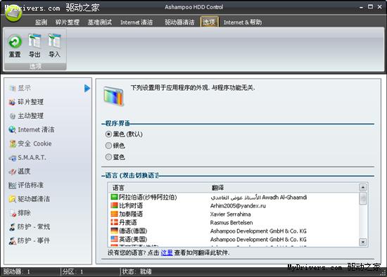Image resolution: width=387 pixels, height=277 pixels.
Task: Select the 排除 sidebar icon
Action: [13, 213]
